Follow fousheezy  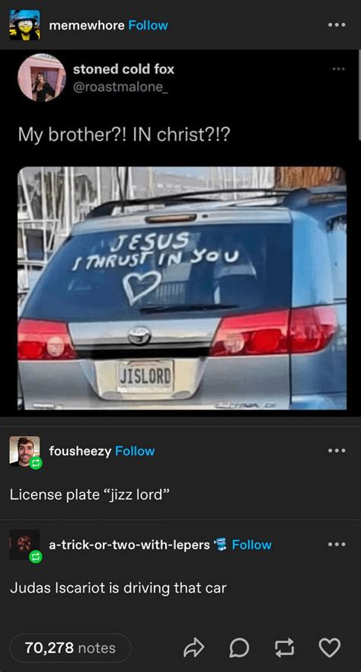pyautogui.click(x=136, y=451)
